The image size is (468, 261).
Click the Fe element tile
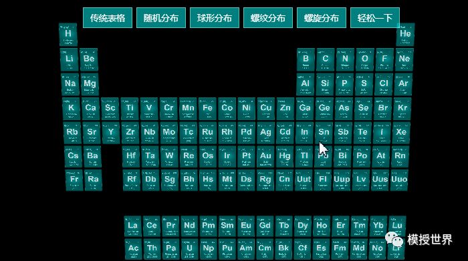tap(207, 109)
